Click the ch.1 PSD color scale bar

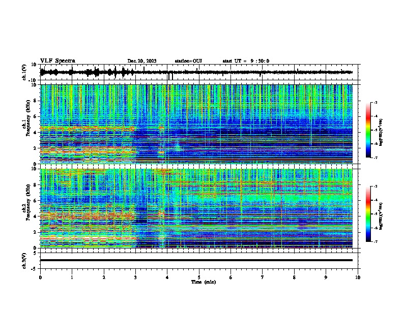coord(368,130)
